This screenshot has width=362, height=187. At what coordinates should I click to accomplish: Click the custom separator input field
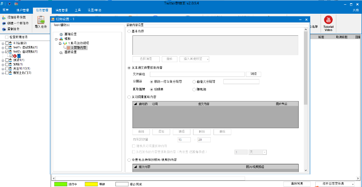(241, 82)
